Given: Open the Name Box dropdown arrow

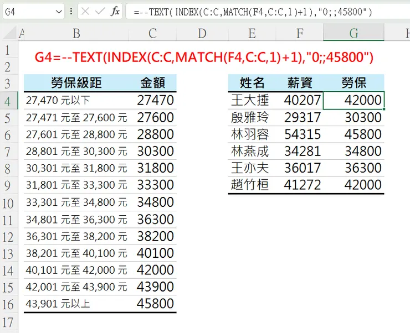Looking at the screenshot, I should pyautogui.click(x=59, y=12).
